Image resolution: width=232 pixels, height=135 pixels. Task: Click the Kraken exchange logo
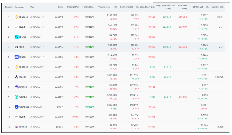point(16,87)
